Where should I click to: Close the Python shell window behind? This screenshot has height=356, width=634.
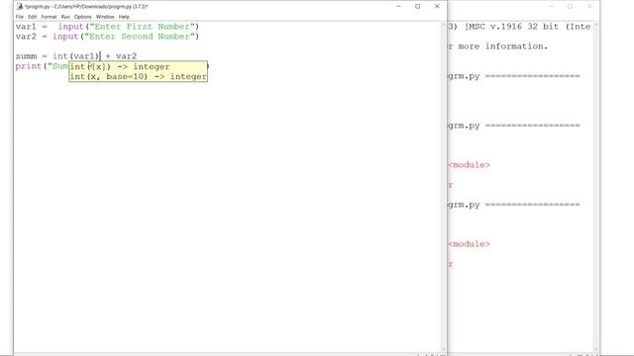point(589,7)
